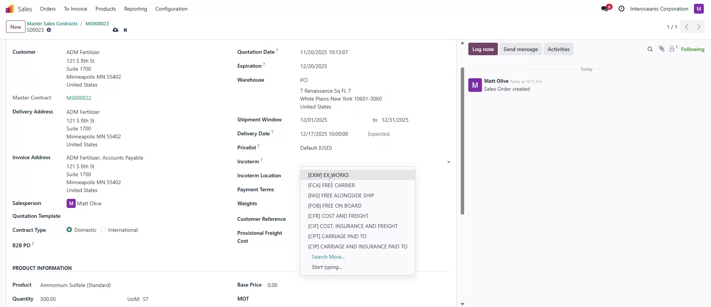Open MS000022 breadcrumb link
This screenshot has width=711, height=307.
[x=97, y=23]
